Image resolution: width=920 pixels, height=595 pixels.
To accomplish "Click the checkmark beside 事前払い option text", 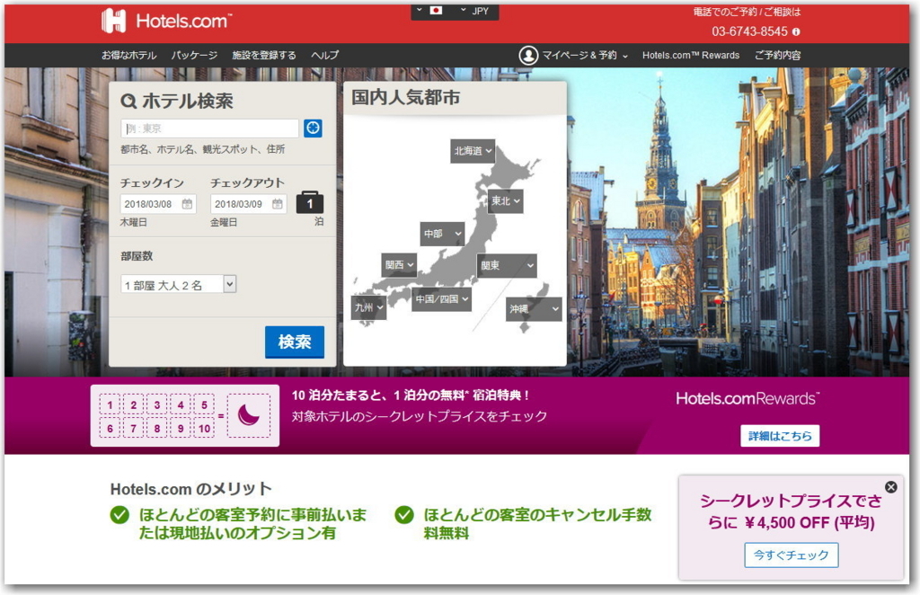I will click(x=119, y=515).
